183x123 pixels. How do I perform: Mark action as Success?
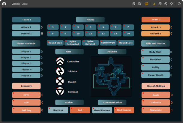[58, 110]
